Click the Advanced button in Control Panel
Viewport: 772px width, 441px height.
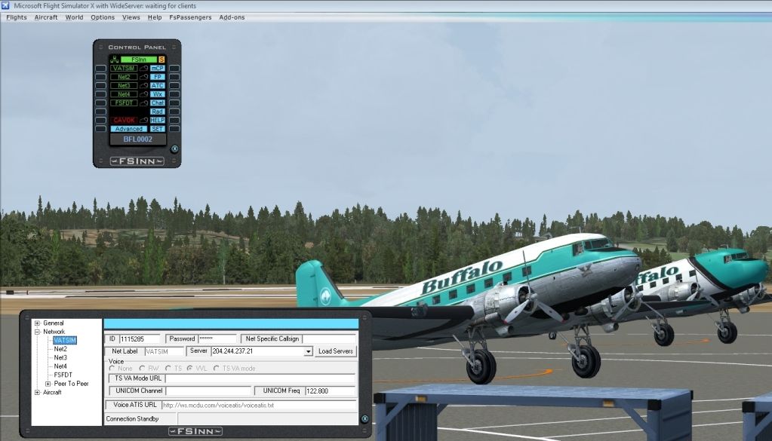128,129
